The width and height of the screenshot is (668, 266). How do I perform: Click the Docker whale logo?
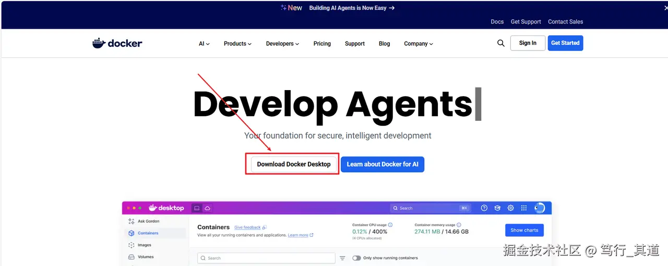[117, 43]
